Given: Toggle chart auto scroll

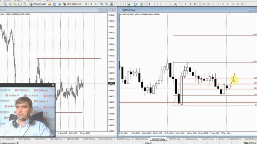Looking at the screenshot, I should tap(118, 4).
